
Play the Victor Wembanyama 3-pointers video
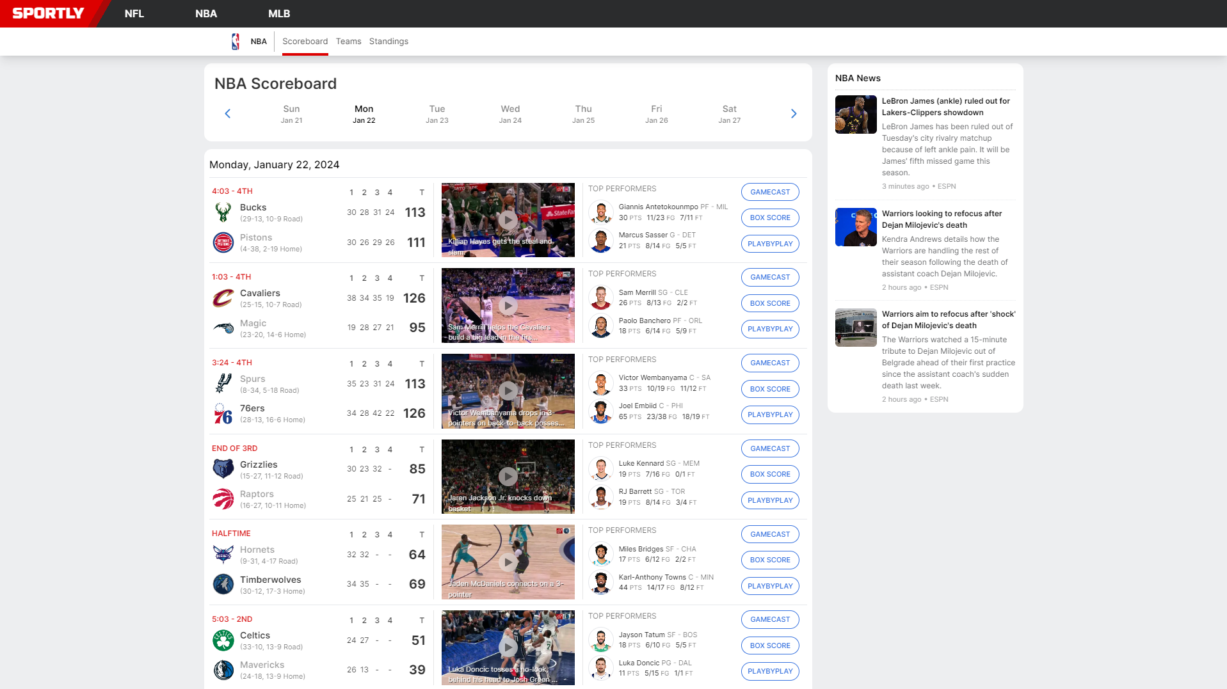point(508,391)
